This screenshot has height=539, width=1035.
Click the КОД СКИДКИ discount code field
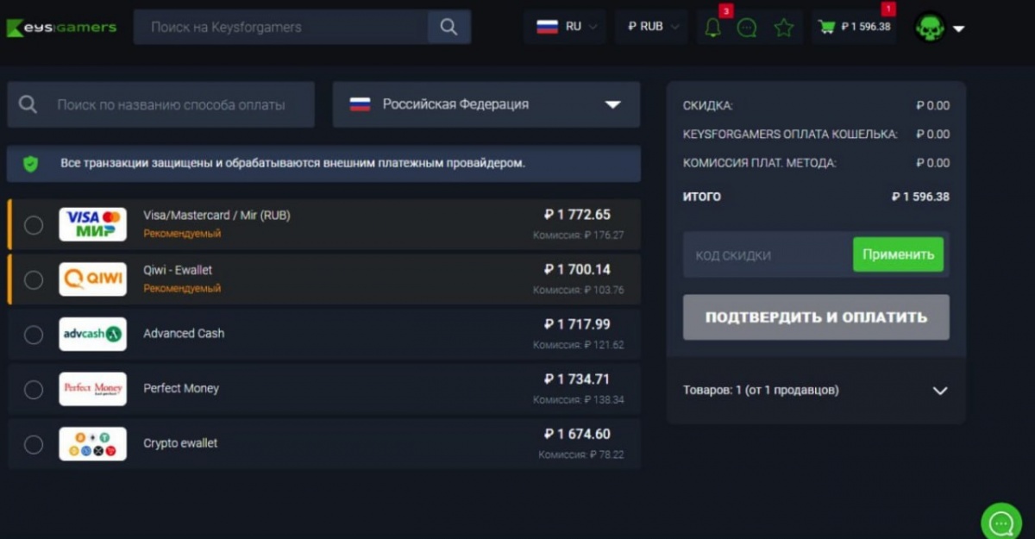768,255
